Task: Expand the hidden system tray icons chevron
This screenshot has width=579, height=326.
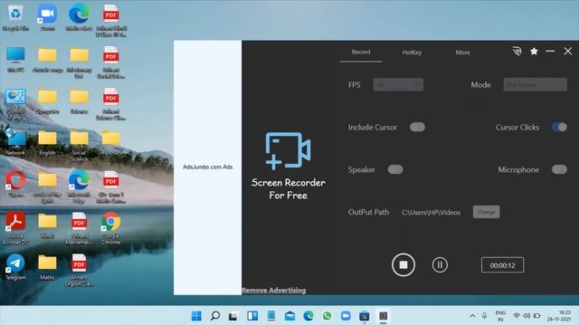Action: 472,316
